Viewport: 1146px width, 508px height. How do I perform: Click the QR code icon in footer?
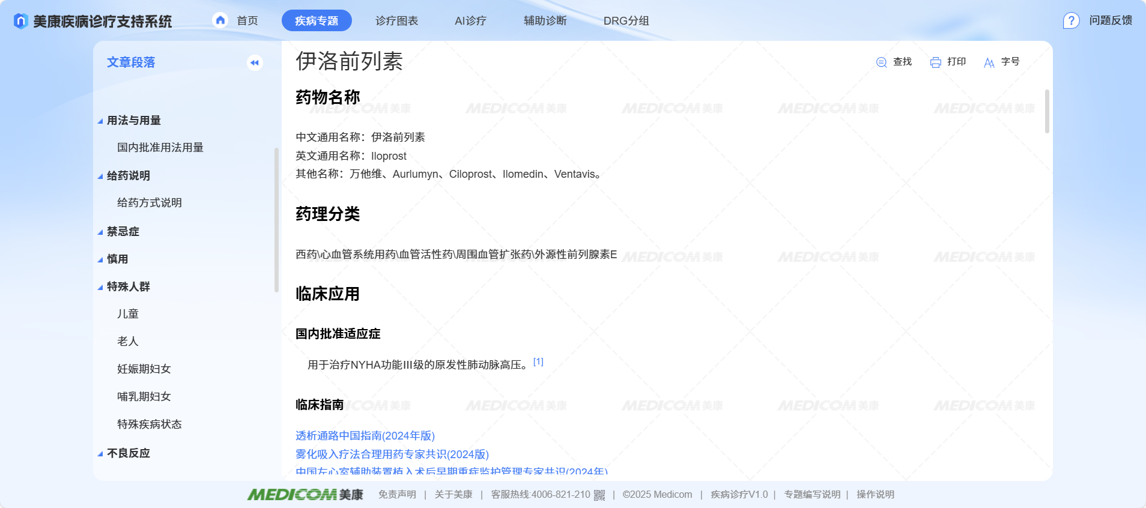coord(599,495)
